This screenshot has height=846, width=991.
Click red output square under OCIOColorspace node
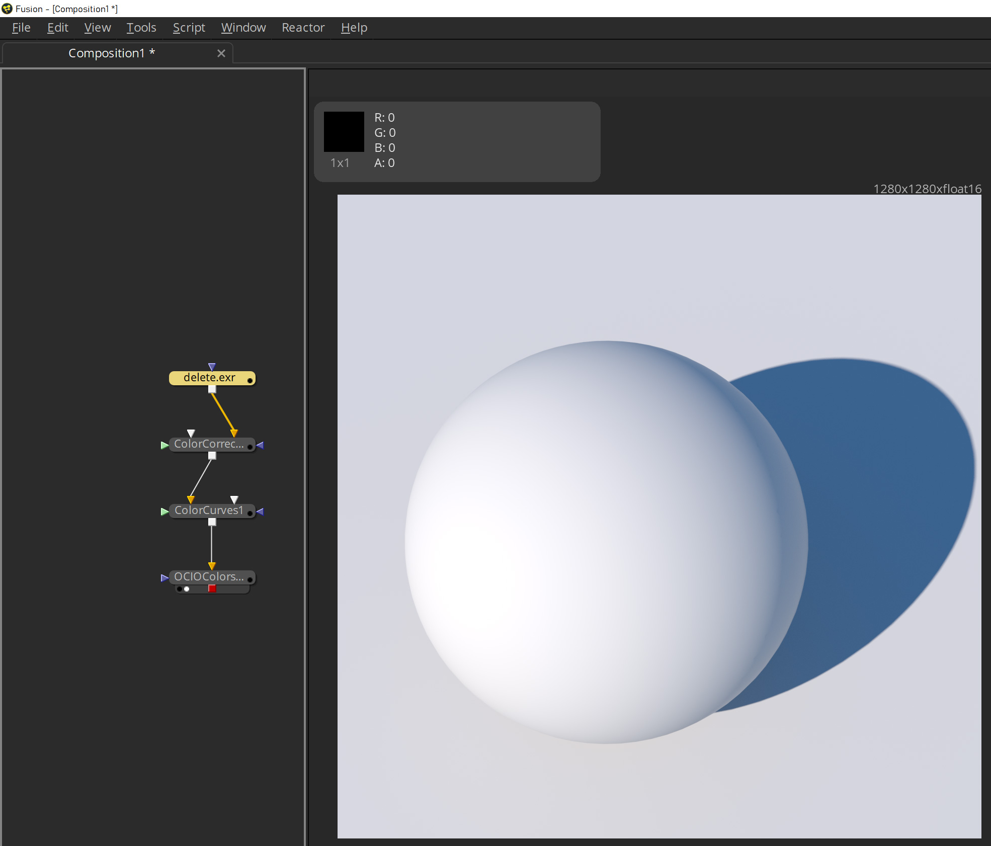coord(212,588)
